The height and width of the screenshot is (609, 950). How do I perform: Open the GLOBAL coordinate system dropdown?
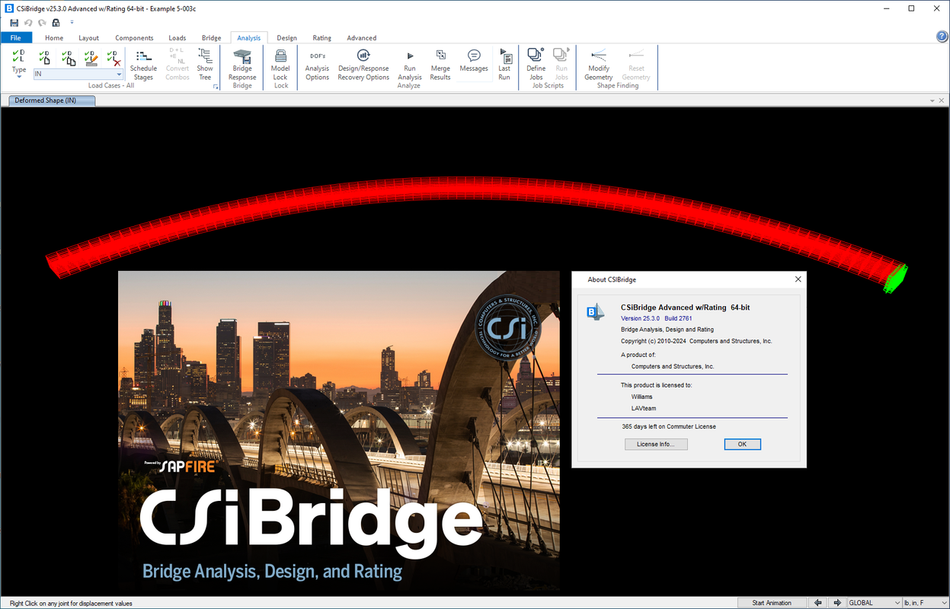point(874,603)
